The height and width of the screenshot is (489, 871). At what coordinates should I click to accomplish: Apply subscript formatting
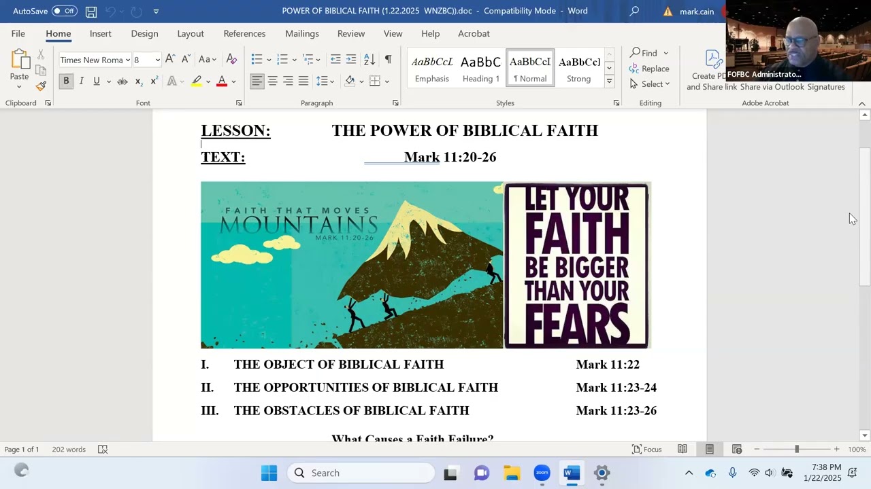pos(138,81)
